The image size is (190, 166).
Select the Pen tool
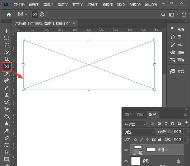point(7,138)
